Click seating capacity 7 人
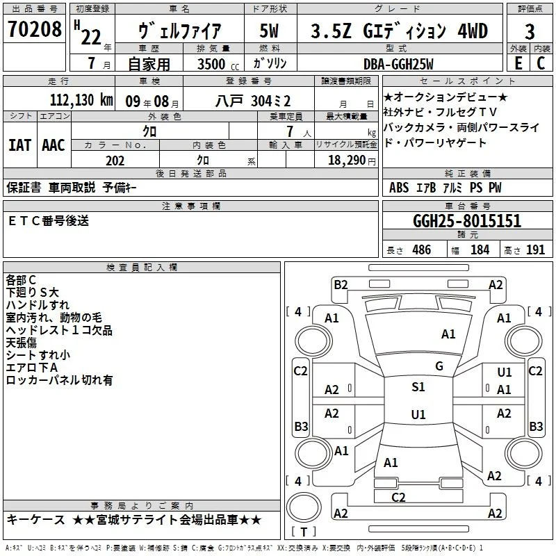 point(299,131)
